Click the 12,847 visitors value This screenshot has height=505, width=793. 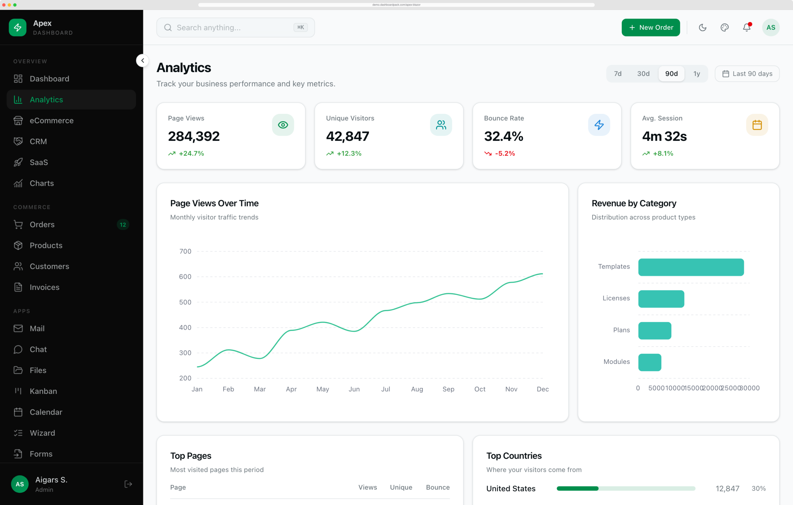click(727, 489)
